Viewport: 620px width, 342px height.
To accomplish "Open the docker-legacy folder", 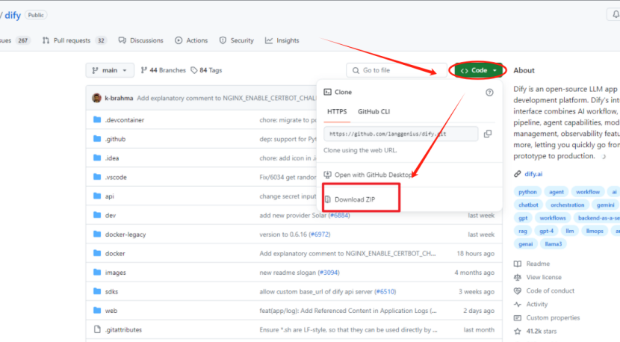I will click(x=125, y=234).
